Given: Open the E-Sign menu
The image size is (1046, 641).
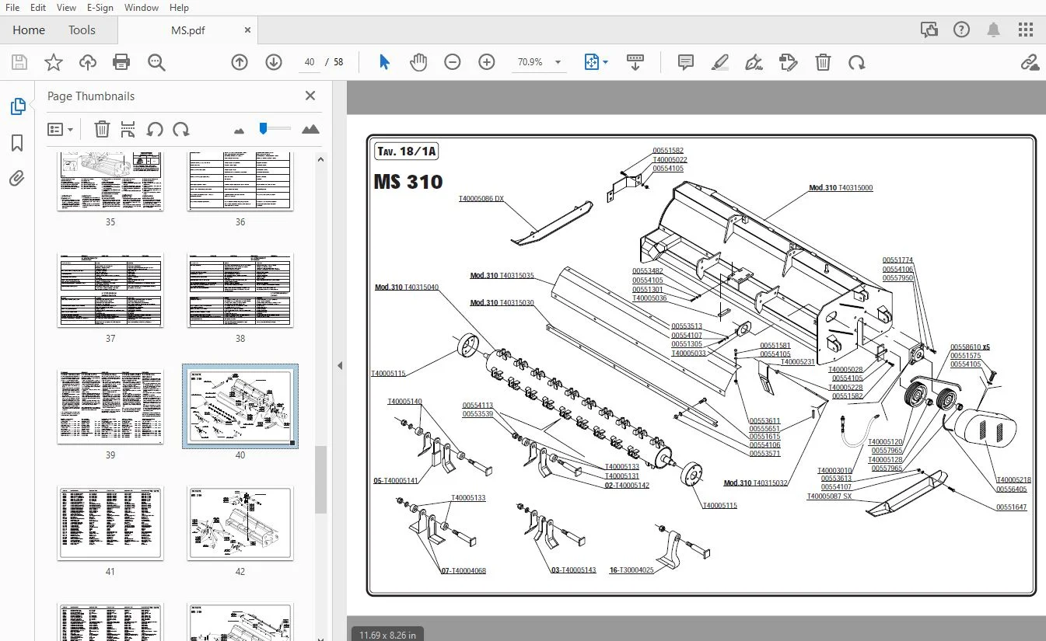Looking at the screenshot, I should 100,8.
